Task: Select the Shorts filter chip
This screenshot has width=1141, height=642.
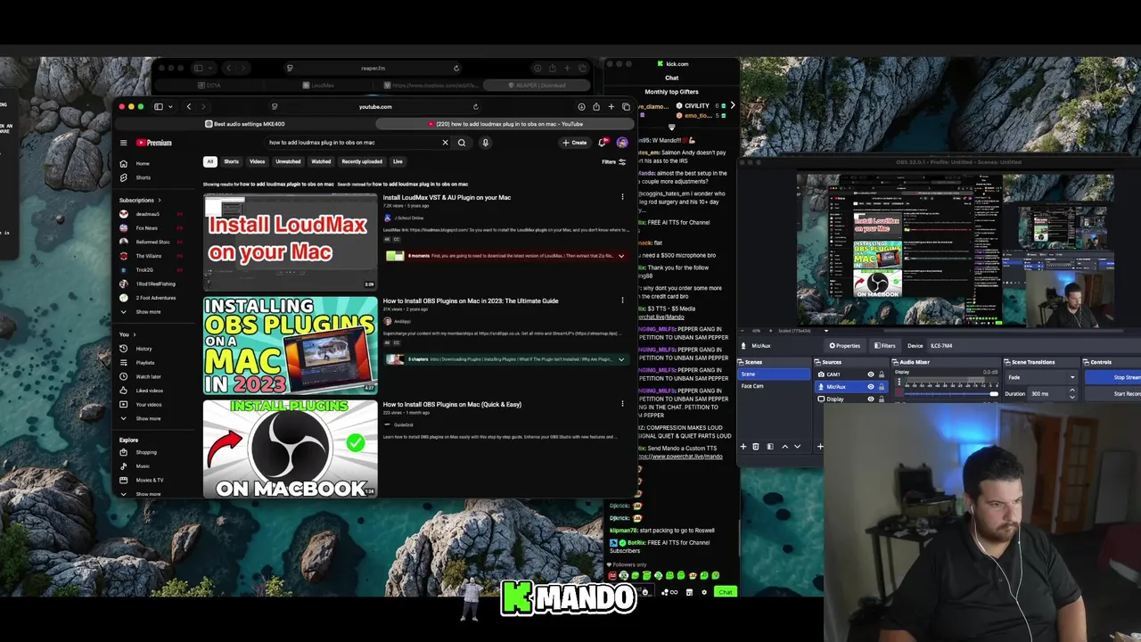Action: (x=231, y=161)
